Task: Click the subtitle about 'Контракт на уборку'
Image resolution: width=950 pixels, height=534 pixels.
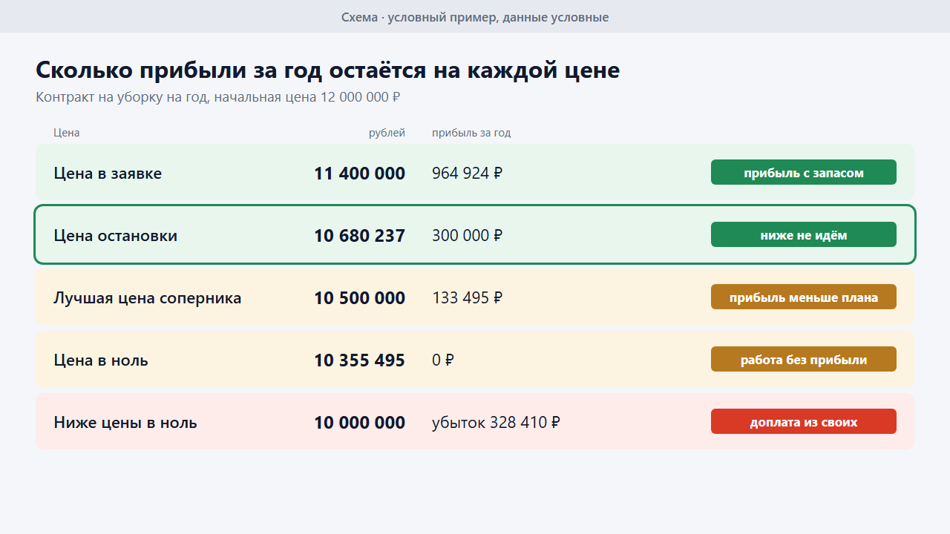Action: point(218,97)
